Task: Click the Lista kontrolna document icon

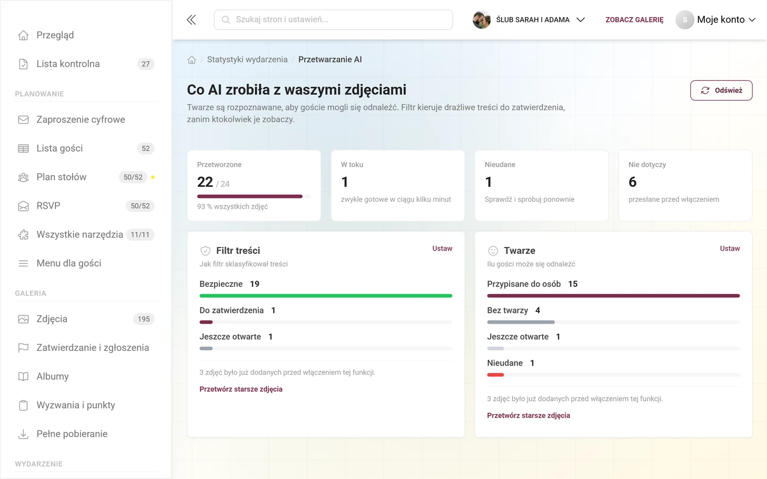Action: [x=23, y=64]
